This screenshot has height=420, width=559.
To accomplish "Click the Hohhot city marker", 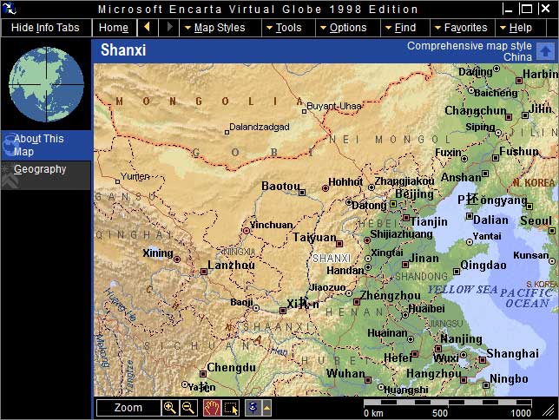I will (x=326, y=188).
